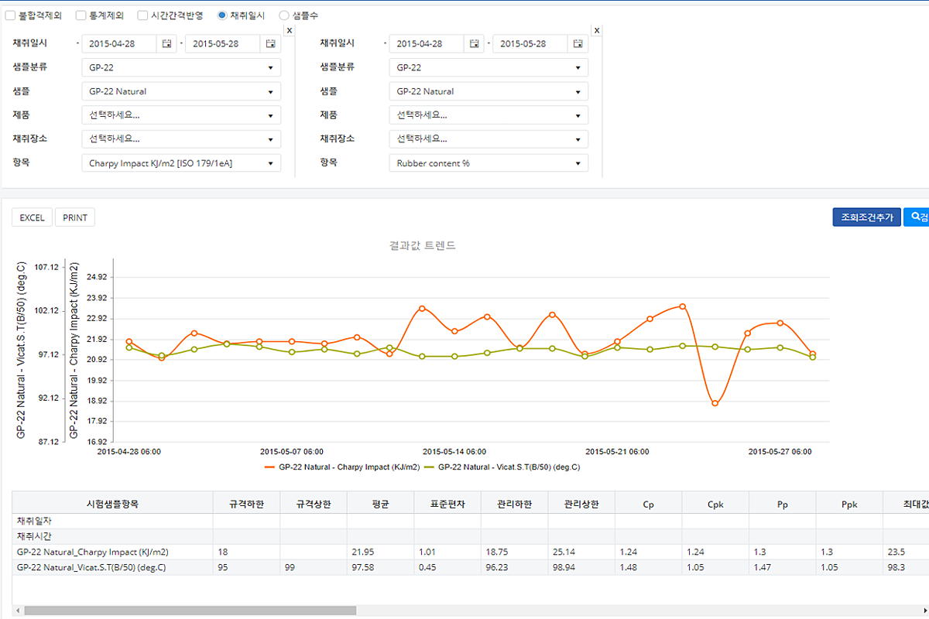Viewport: 929px width, 619px height.
Task: Click the 표준편차 column header
Action: pos(447,503)
